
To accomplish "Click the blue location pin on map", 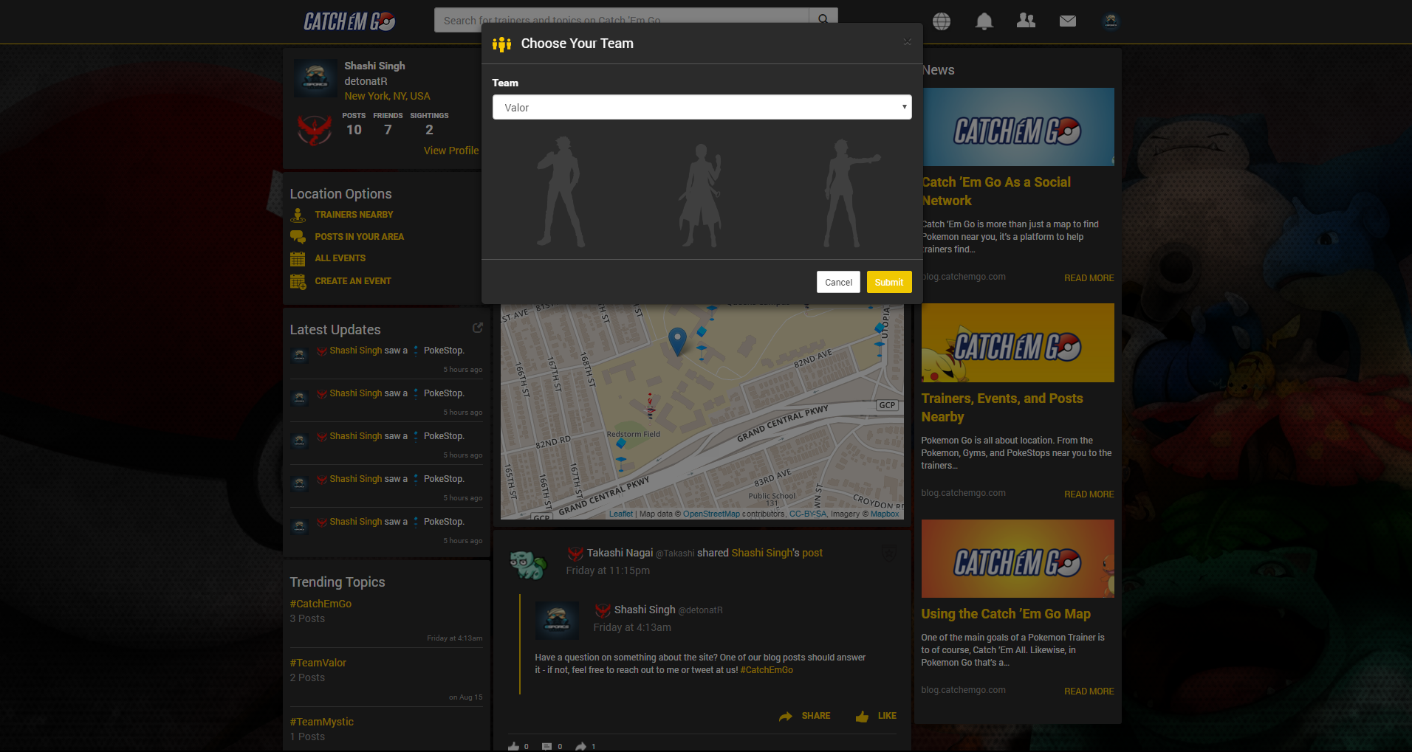I will 677,342.
